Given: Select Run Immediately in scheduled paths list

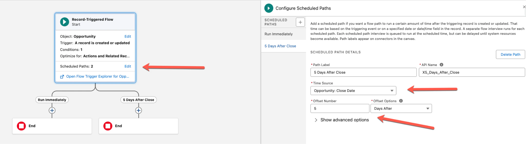Looking at the screenshot, I should (284, 34).
